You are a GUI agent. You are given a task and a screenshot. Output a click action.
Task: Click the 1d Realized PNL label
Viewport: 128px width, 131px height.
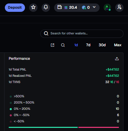(20, 76)
